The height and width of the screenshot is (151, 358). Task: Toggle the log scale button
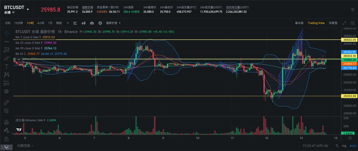point(344,145)
